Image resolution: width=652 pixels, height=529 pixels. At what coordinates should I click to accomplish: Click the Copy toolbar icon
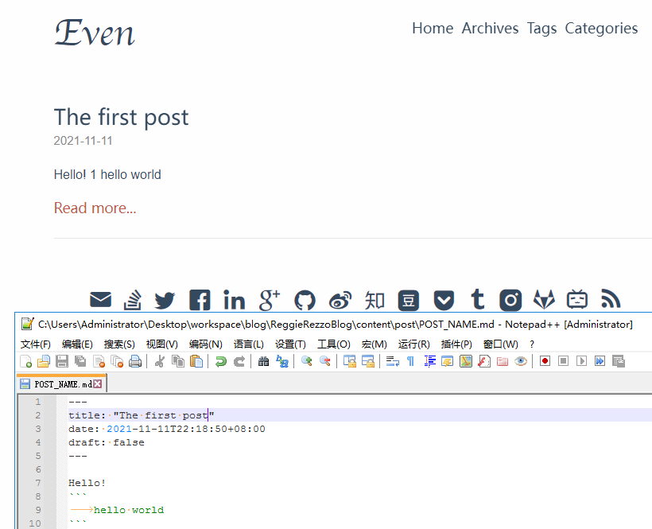click(178, 361)
